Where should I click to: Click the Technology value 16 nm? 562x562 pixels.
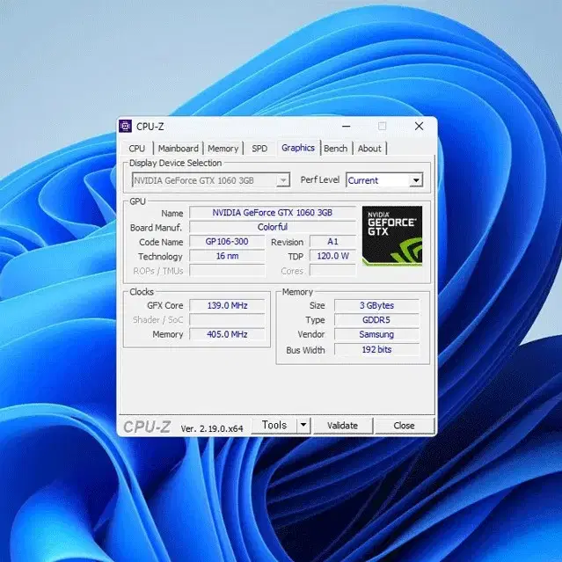[227, 256]
